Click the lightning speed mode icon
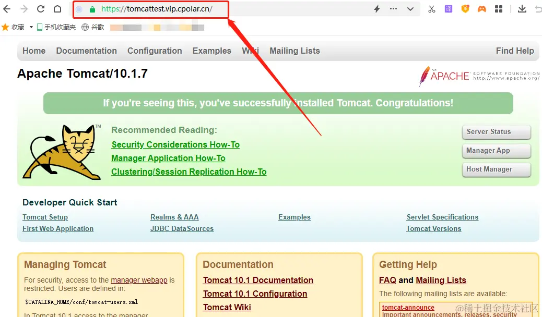Screen dimensions: 542x317 click(377, 9)
